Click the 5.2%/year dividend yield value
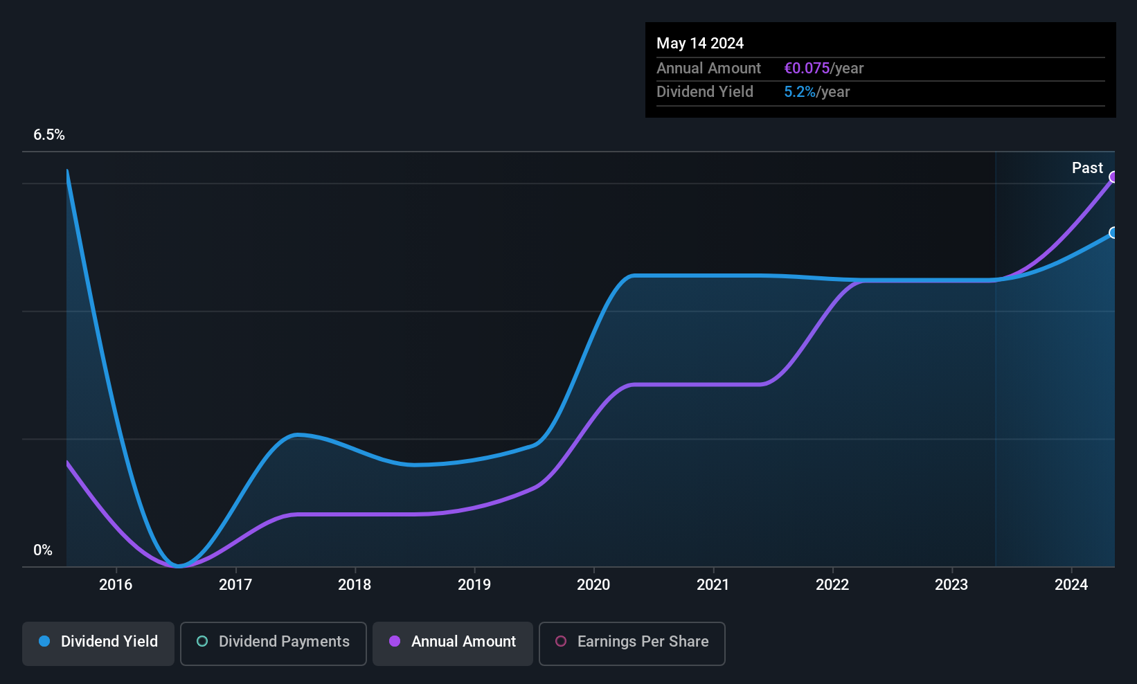This screenshot has height=684, width=1137. (817, 91)
